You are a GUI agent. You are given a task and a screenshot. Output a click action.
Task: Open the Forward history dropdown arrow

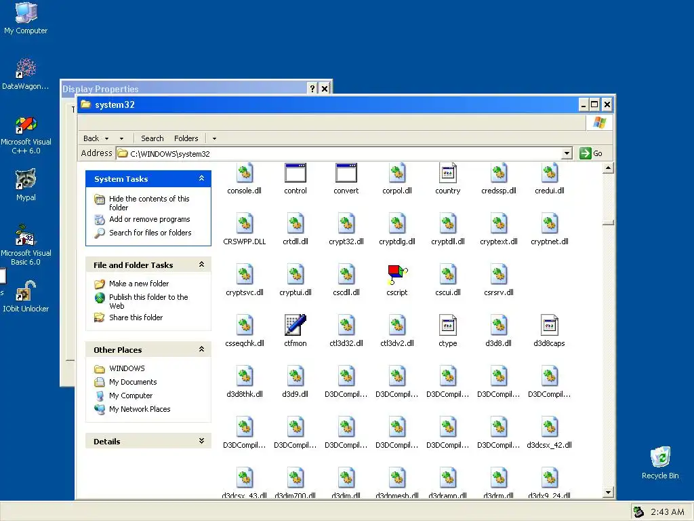click(x=122, y=138)
